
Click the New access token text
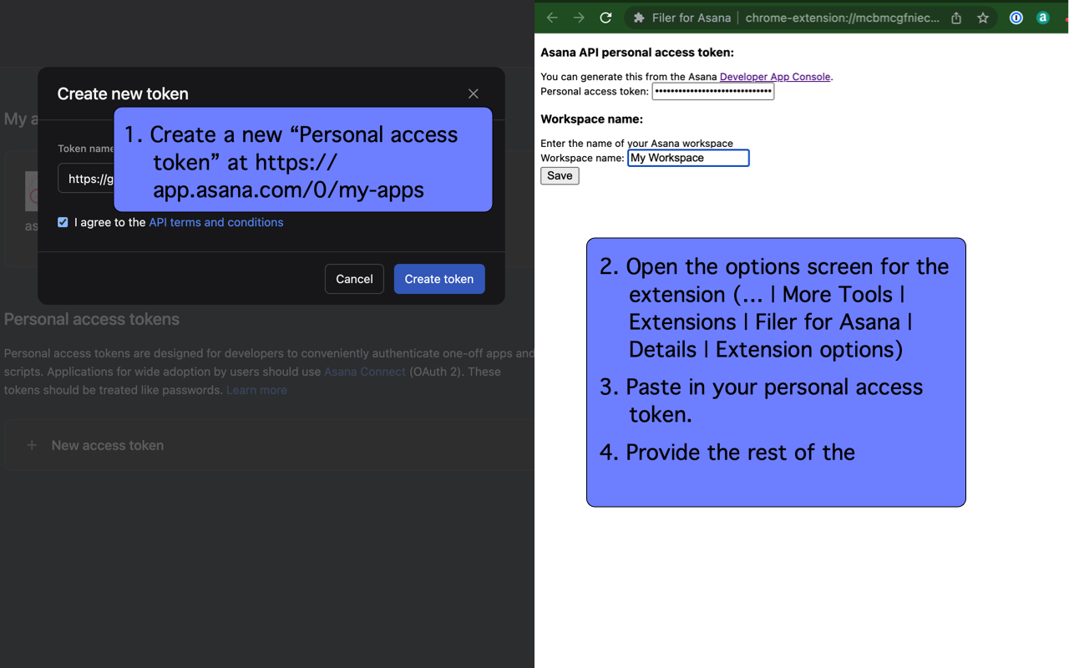pyautogui.click(x=108, y=445)
